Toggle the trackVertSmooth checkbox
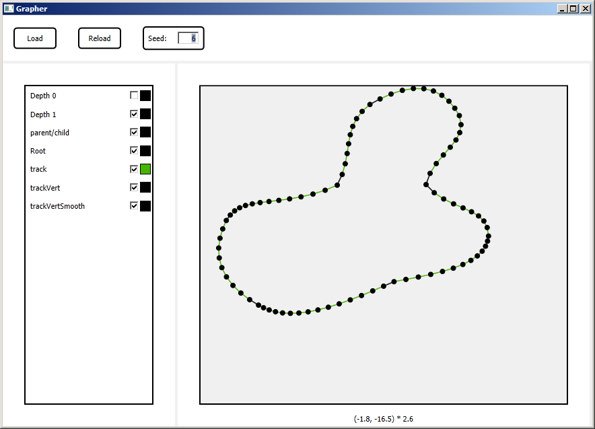 pos(134,206)
